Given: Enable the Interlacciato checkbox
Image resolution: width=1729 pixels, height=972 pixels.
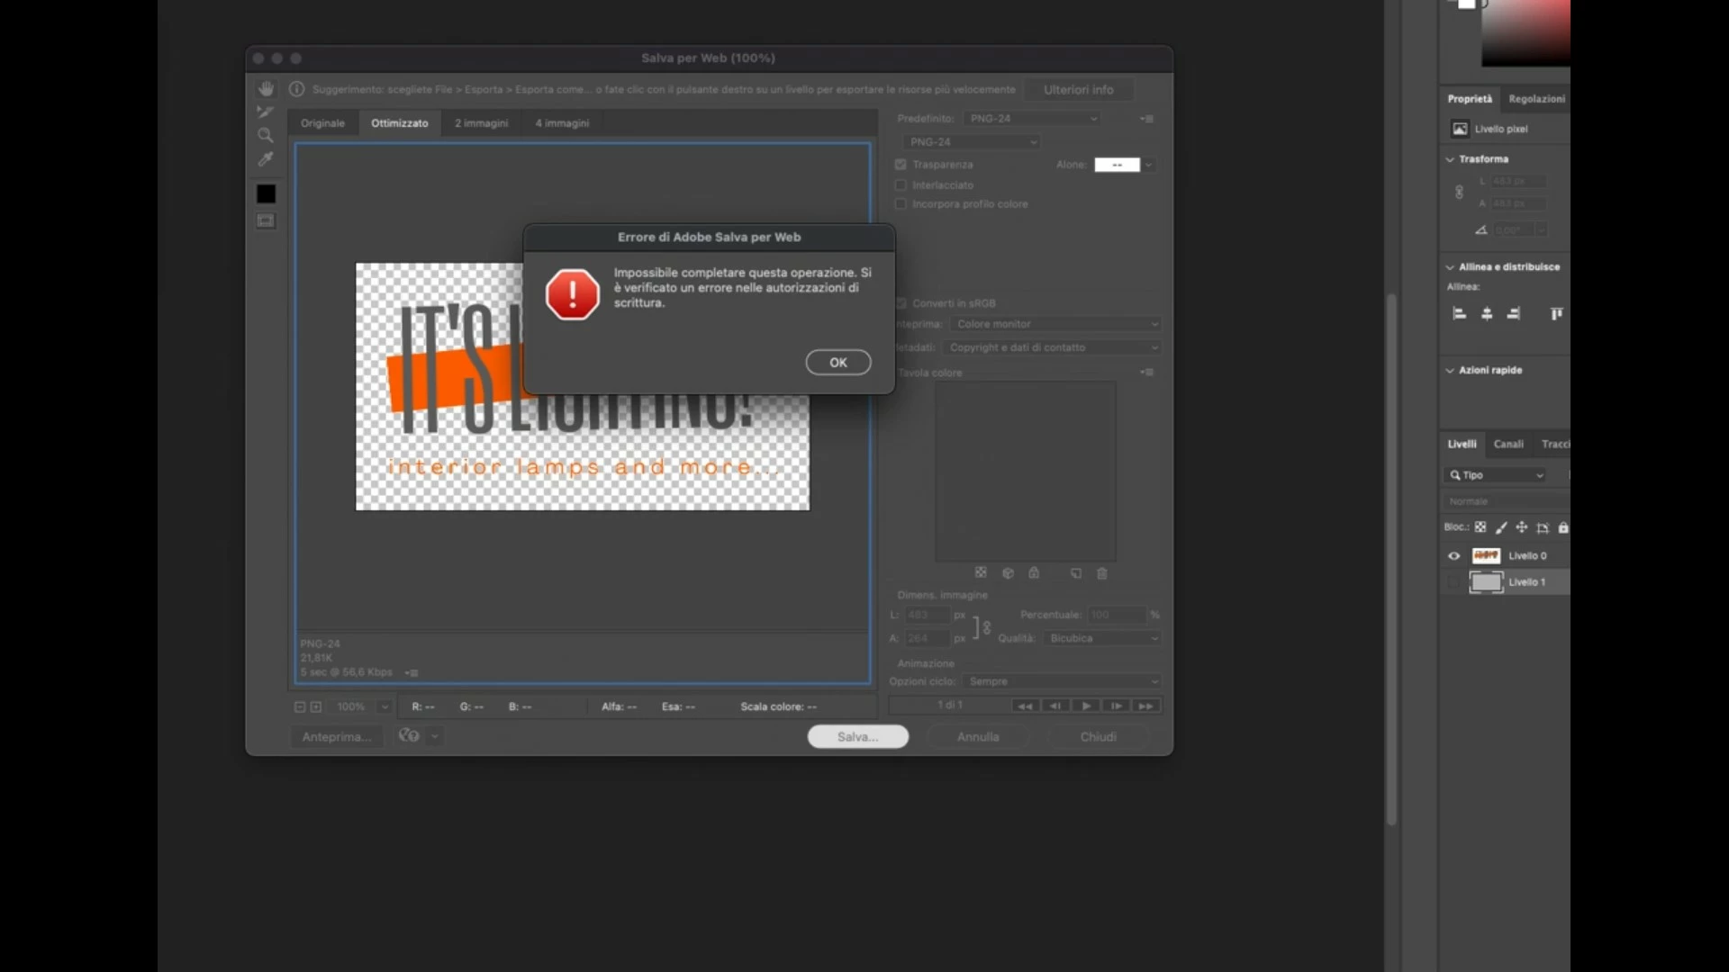Looking at the screenshot, I should tap(901, 185).
